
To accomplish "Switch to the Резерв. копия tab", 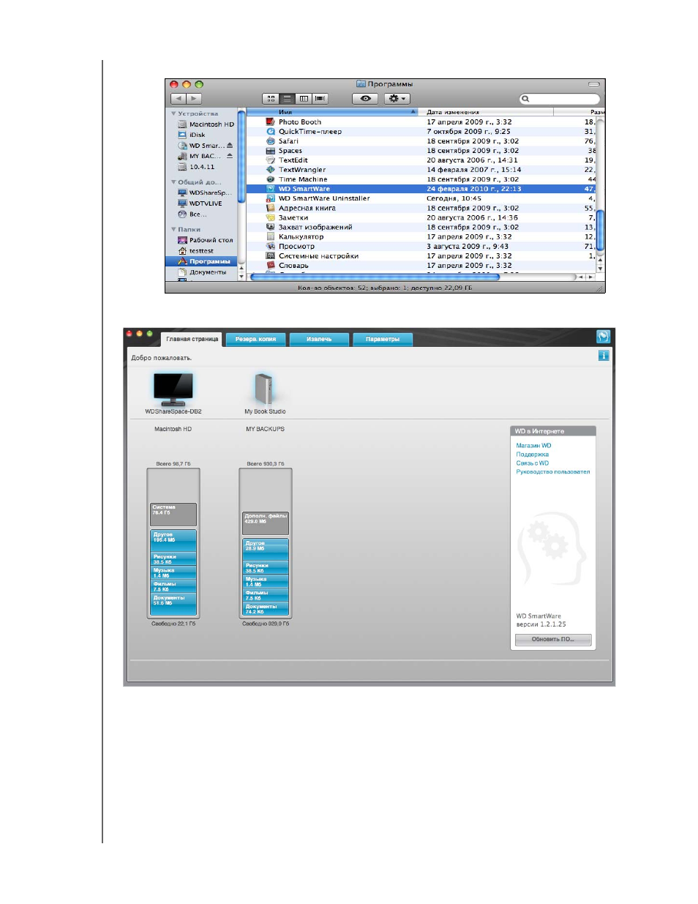I will point(255,339).
